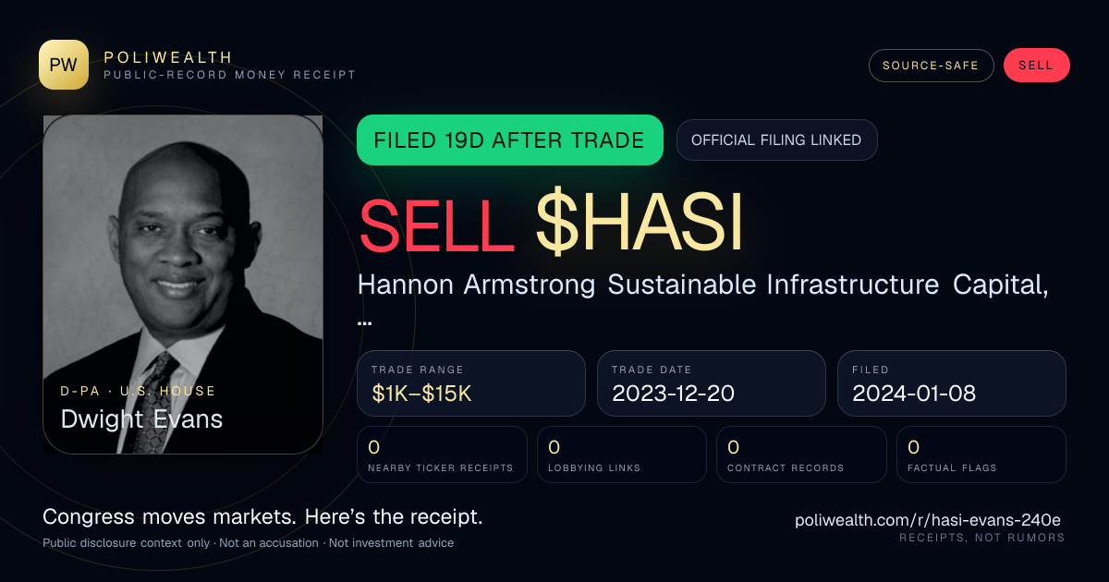
Task: Open the OFFICIAL FILING LINKED badge
Action: 776,140
